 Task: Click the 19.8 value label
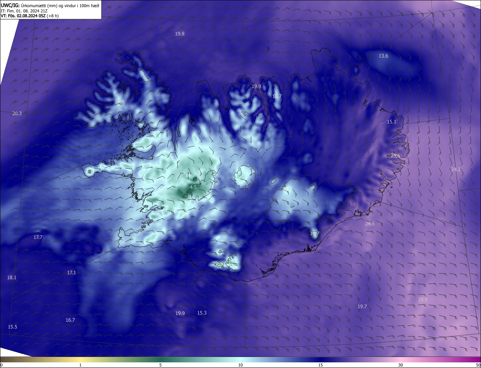180,33
